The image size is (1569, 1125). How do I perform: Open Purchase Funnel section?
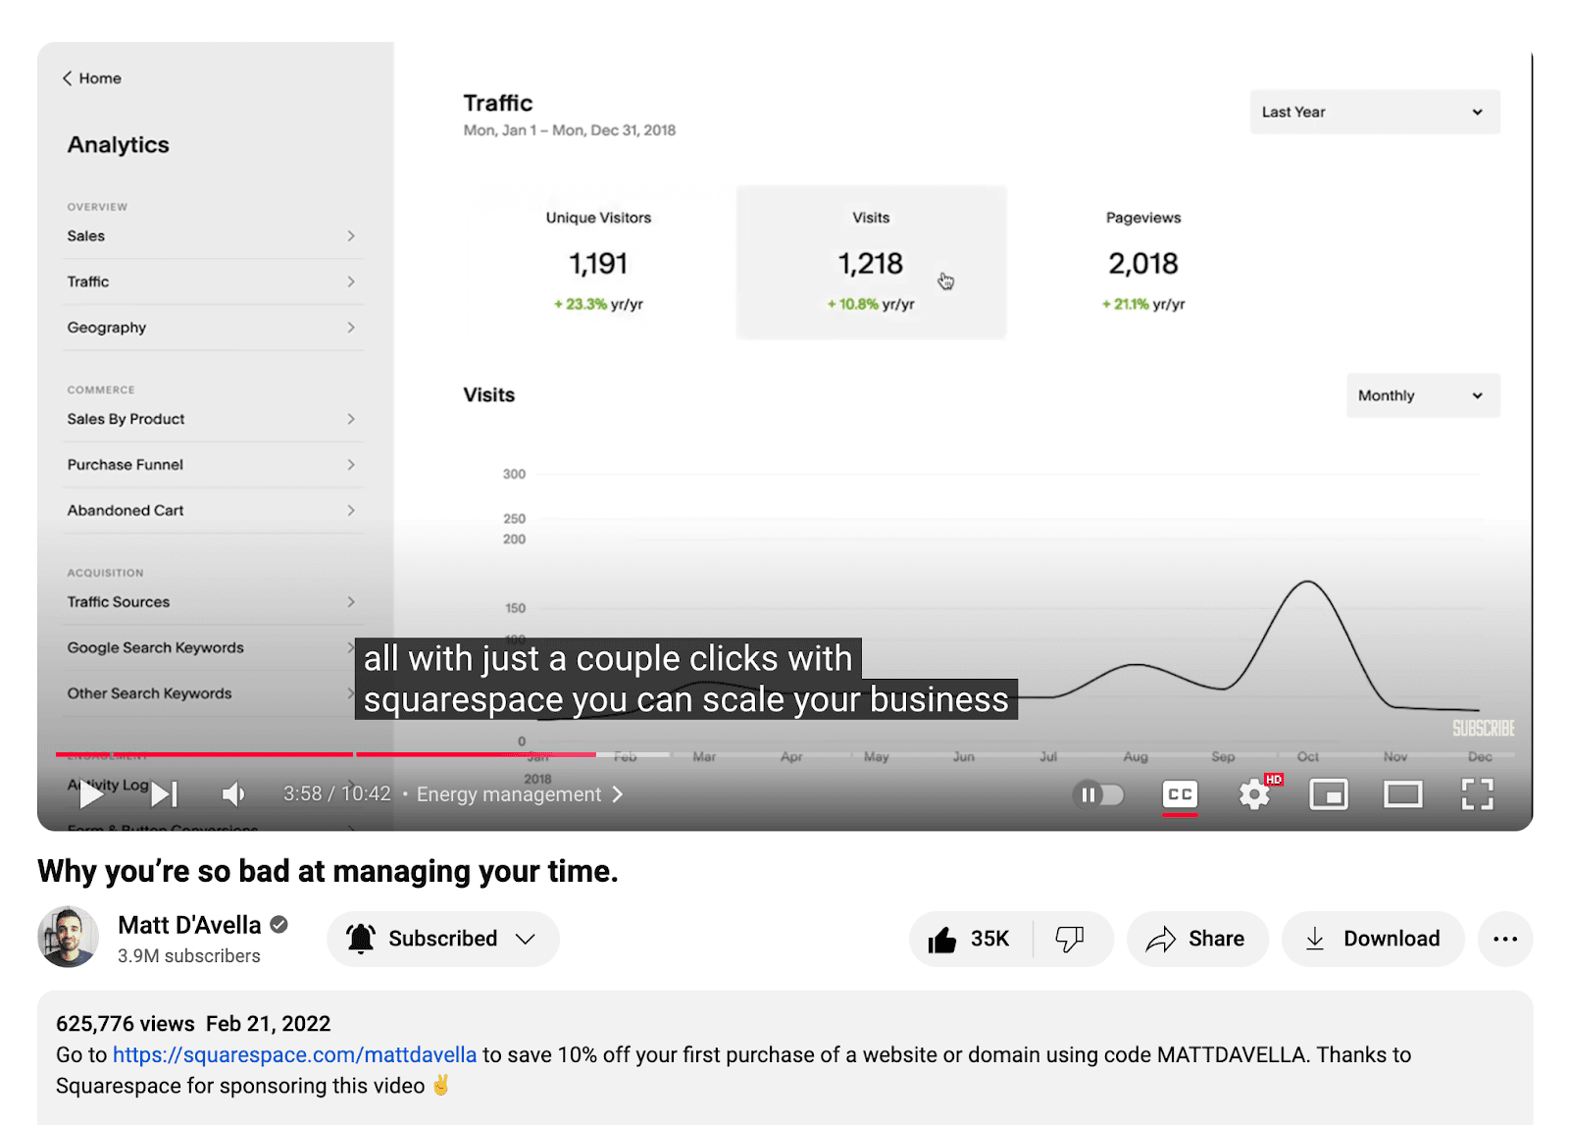click(x=212, y=465)
